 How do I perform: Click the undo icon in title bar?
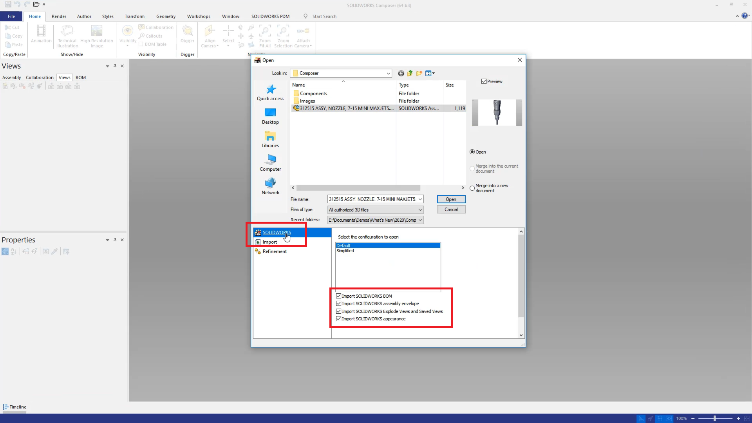[17, 4]
